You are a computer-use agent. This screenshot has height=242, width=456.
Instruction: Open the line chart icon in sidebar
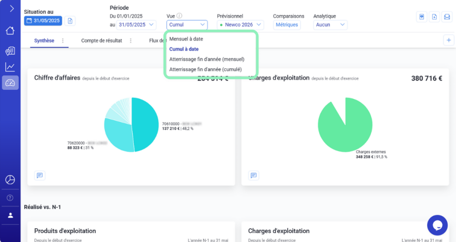(x=10, y=67)
